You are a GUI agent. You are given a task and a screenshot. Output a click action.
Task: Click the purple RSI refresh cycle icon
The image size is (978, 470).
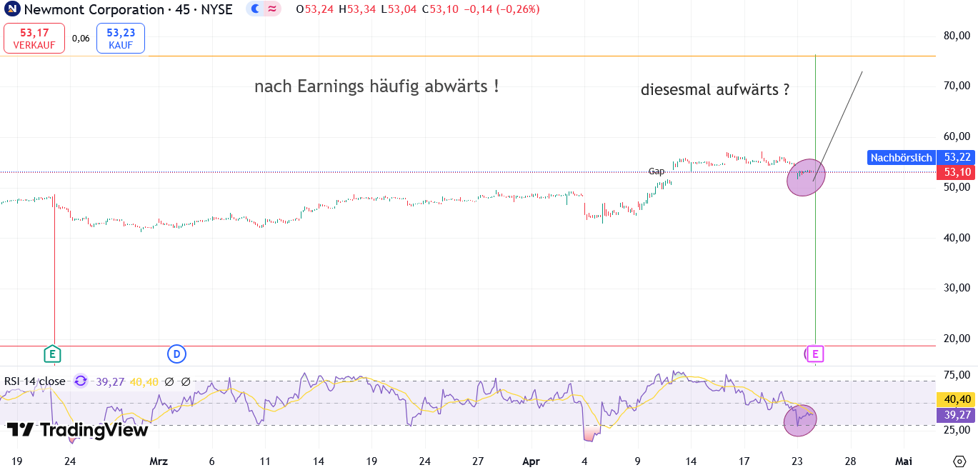80,381
